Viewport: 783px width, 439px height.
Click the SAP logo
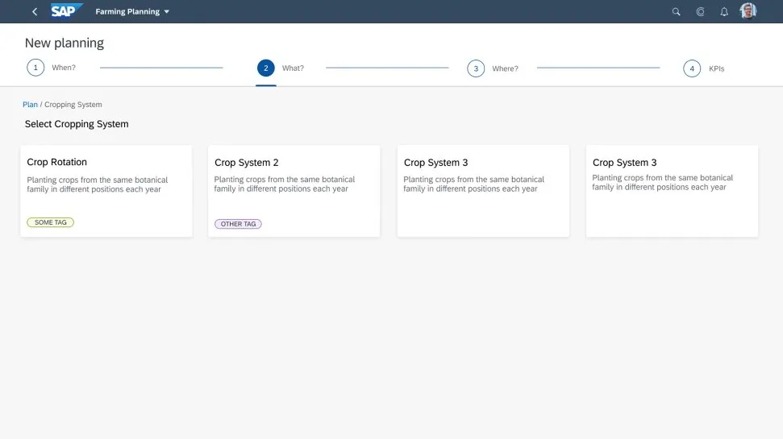(66, 11)
